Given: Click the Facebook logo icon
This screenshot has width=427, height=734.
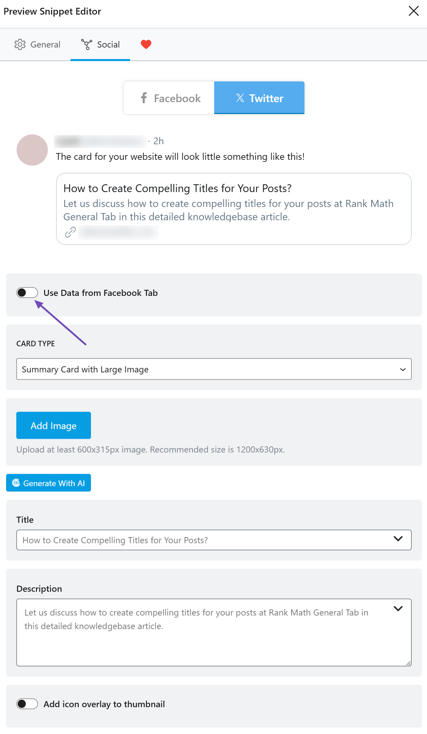Looking at the screenshot, I should click(144, 98).
